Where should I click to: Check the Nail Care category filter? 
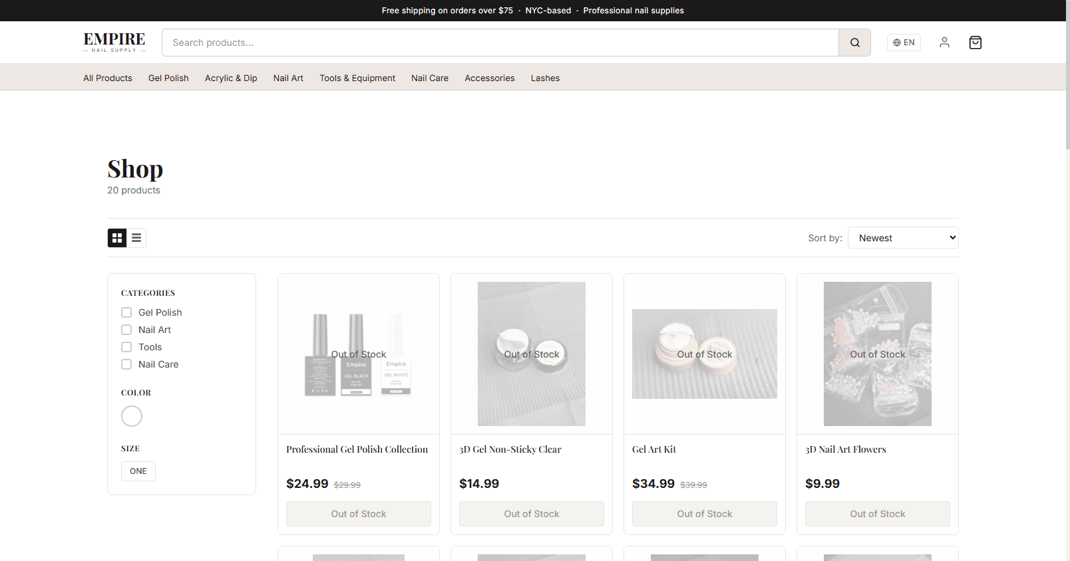[126, 364]
